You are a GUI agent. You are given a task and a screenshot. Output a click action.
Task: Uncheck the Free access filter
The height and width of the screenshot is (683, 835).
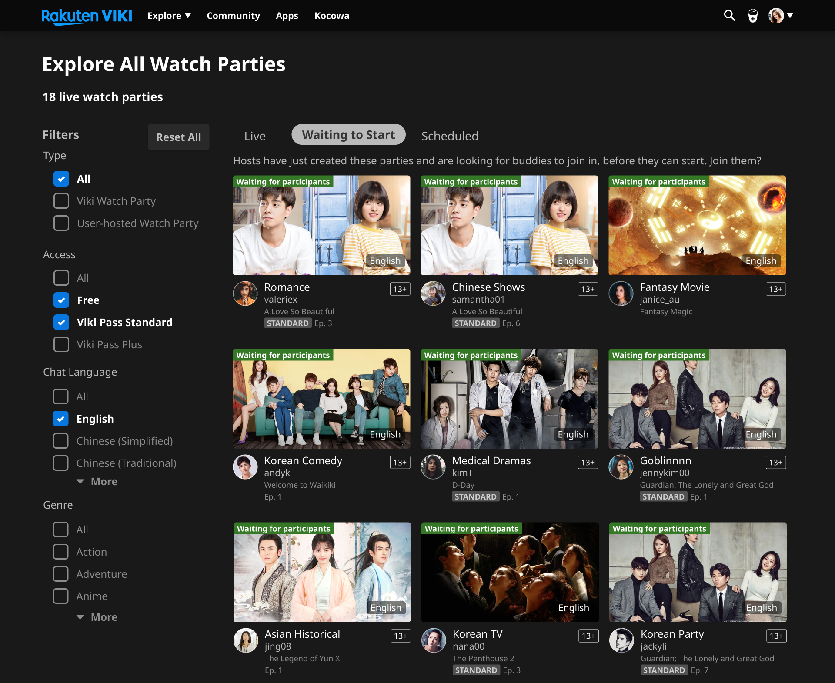tap(61, 300)
